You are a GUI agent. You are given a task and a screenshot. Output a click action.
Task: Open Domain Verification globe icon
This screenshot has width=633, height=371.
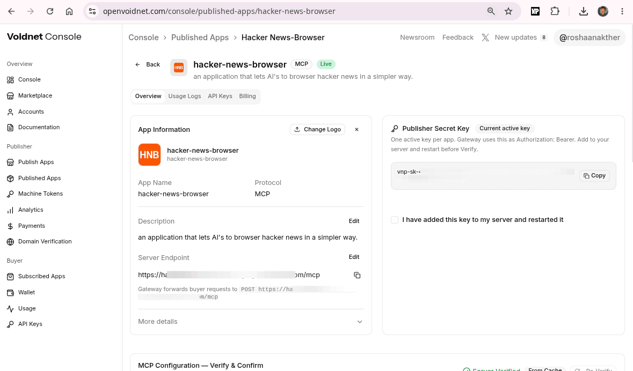(11, 242)
